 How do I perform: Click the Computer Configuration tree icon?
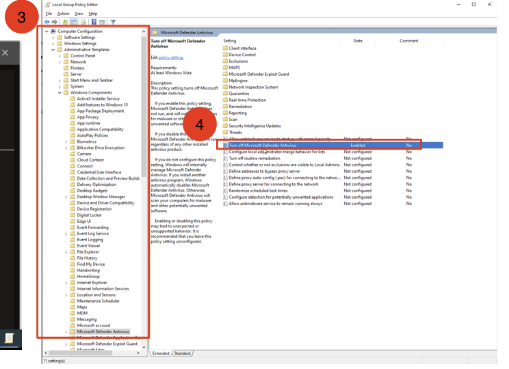[x=53, y=31]
